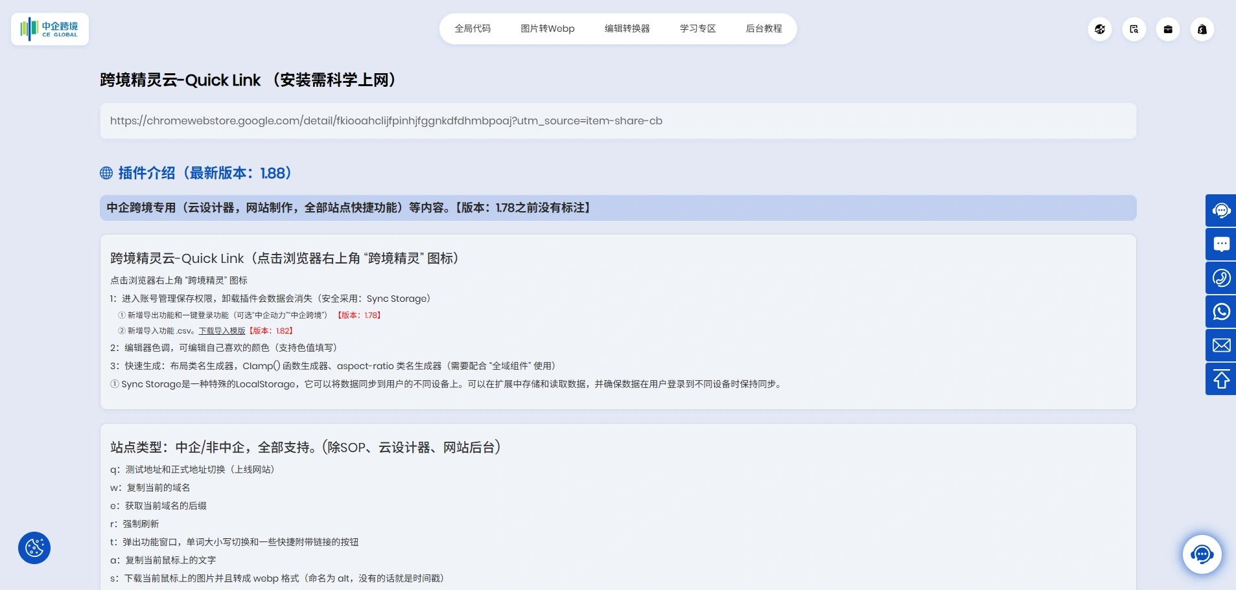Image resolution: width=1236 pixels, height=590 pixels.
Task: Click the email envelope sidebar icon
Action: coord(1221,345)
